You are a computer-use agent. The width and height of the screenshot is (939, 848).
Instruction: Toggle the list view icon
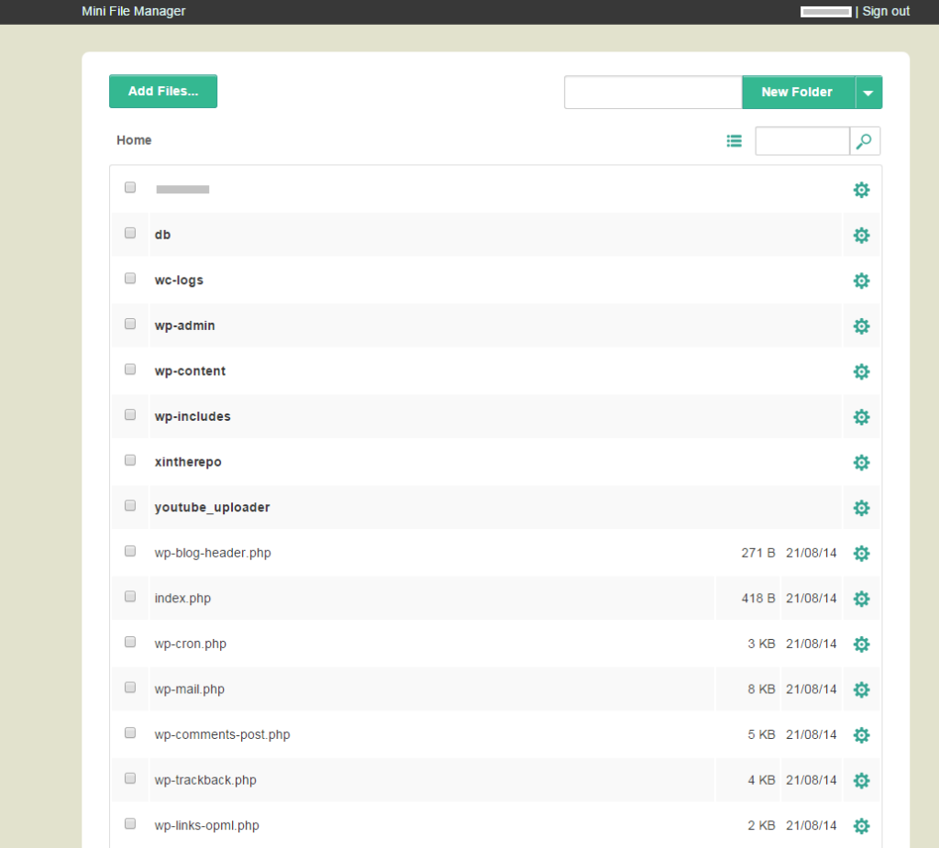(x=735, y=141)
